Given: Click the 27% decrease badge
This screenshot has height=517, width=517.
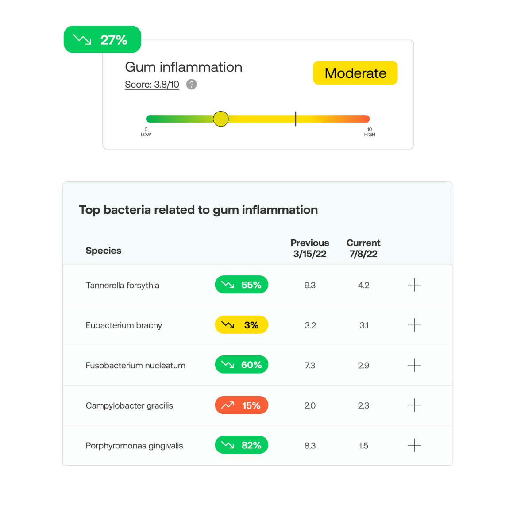Looking at the screenshot, I should [x=102, y=39].
